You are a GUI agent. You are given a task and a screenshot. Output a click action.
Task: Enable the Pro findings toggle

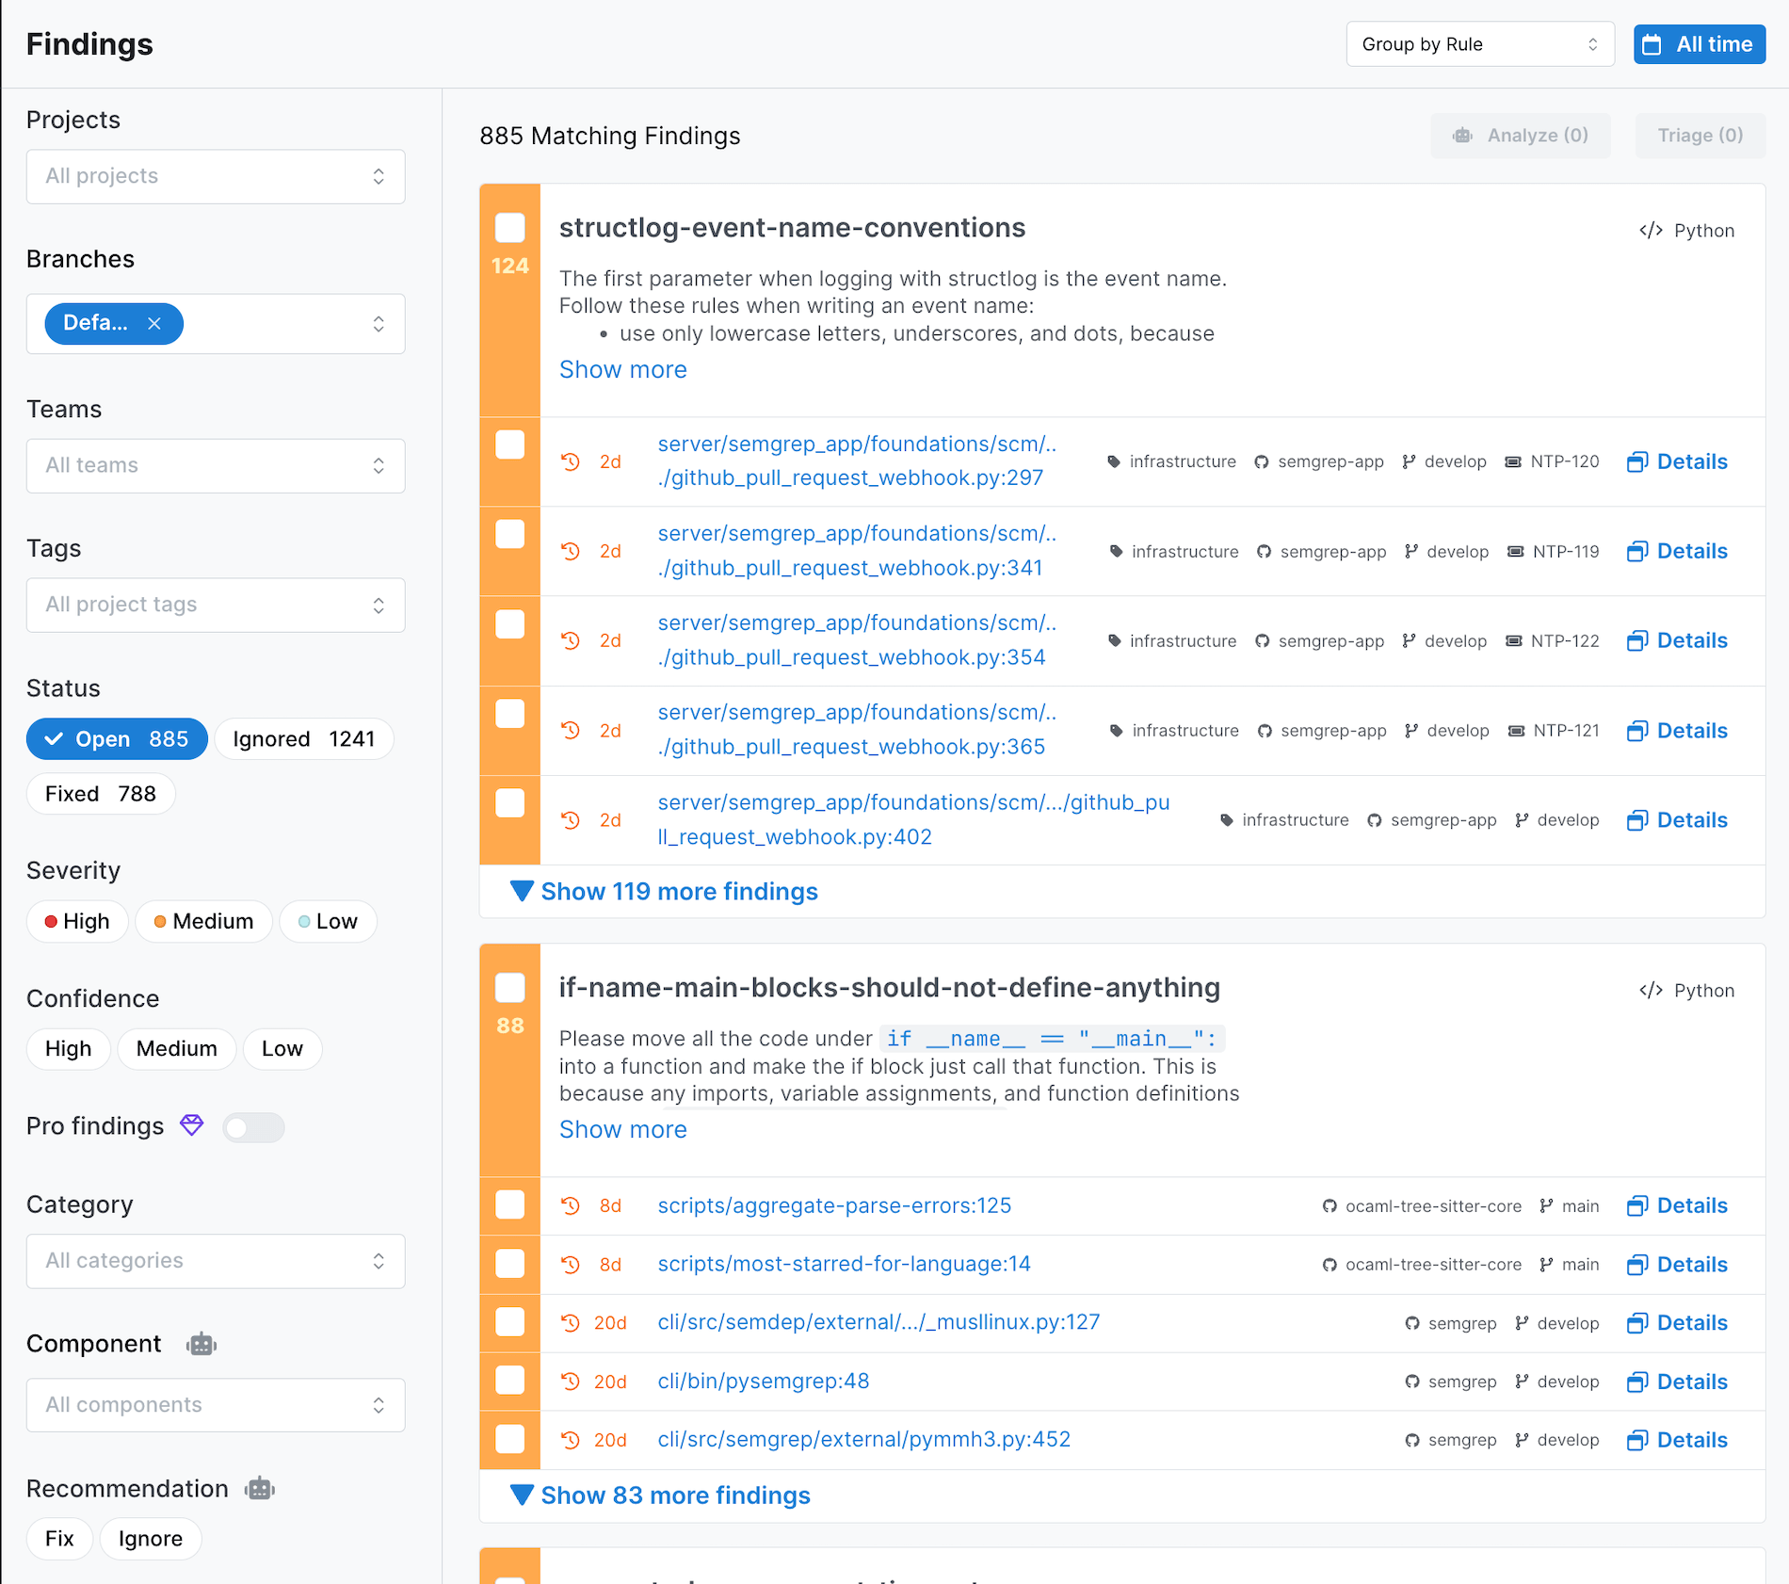pos(253,1127)
